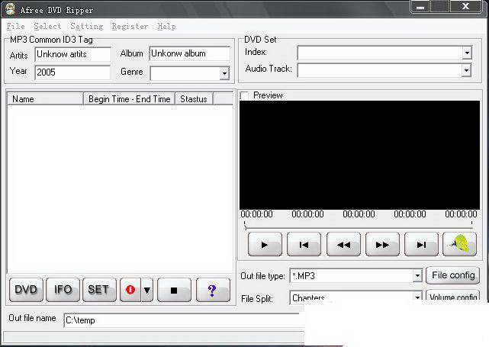Jump to previous chapter in preview

click(x=304, y=245)
